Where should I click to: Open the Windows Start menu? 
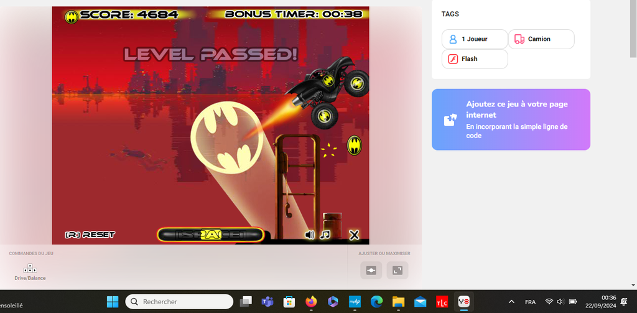tap(113, 302)
